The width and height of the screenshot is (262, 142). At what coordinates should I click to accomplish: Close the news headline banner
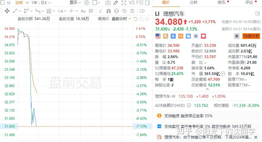click(x=256, y=137)
